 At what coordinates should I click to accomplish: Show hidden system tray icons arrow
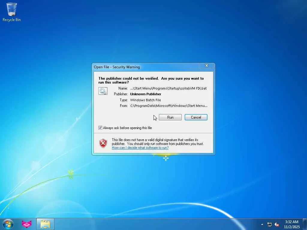click(x=262, y=224)
